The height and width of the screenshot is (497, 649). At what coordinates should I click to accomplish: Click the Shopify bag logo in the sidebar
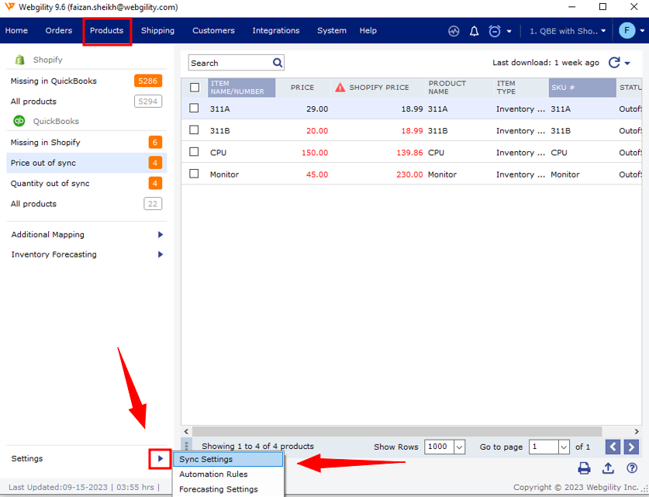(x=19, y=60)
